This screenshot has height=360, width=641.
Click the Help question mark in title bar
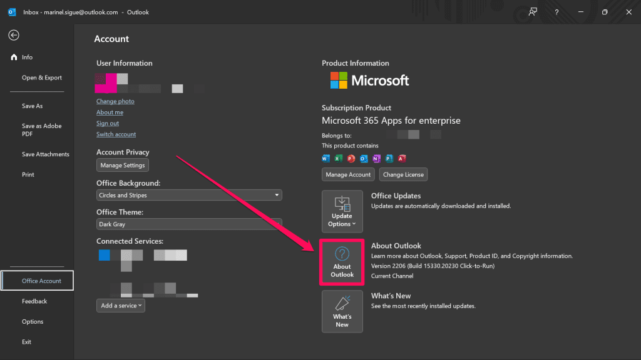pyautogui.click(x=556, y=12)
